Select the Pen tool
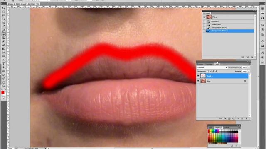 (x=3, y=60)
